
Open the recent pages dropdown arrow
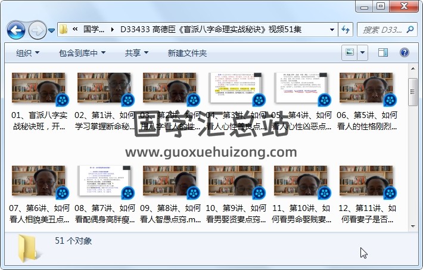pos(52,30)
